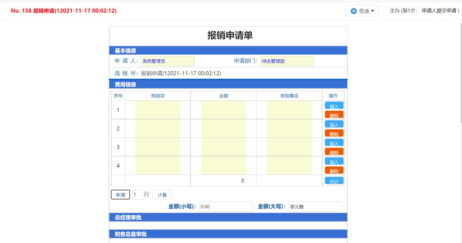Click the 报销项 column header

click(x=158, y=96)
